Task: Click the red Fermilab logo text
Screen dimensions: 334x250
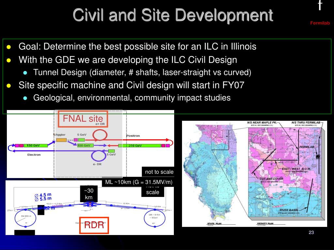Action: pos(320,23)
